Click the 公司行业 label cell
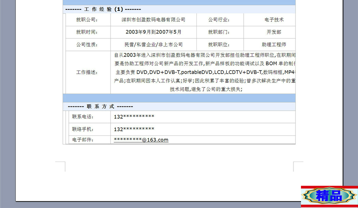 [x=220, y=20]
